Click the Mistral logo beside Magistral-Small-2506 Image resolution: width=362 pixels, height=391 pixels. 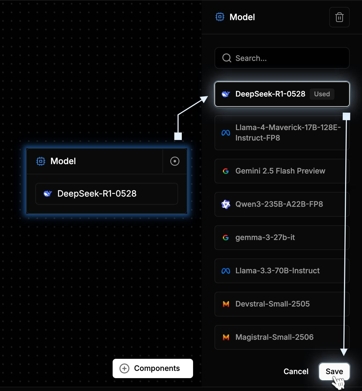[226, 337]
